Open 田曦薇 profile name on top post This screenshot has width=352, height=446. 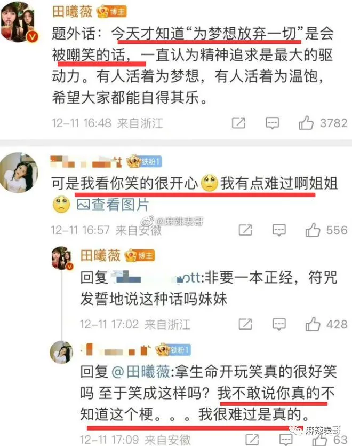coord(73,12)
